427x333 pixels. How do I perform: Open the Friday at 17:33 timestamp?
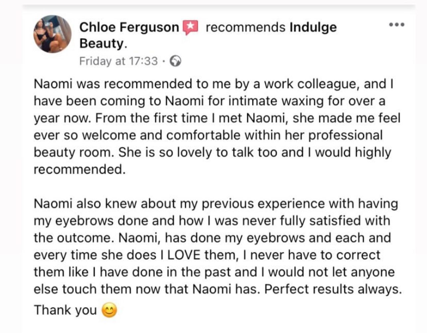click(118, 61)
